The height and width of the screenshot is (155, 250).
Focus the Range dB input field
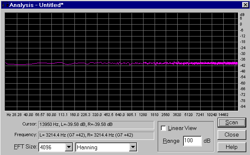point(192,141)
